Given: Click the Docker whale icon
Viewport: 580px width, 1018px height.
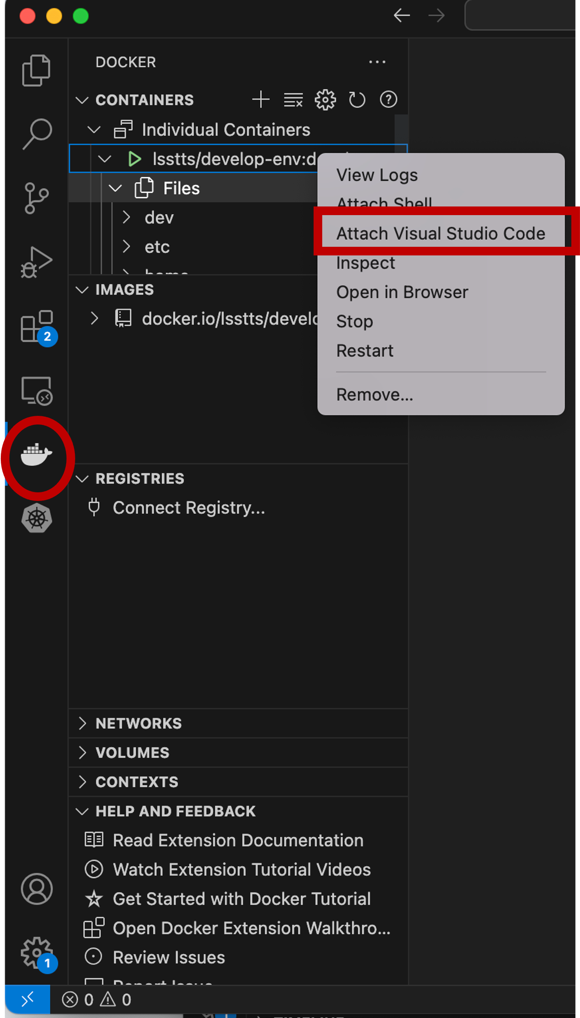Looking at the screenshot, I should pos(37,455).
